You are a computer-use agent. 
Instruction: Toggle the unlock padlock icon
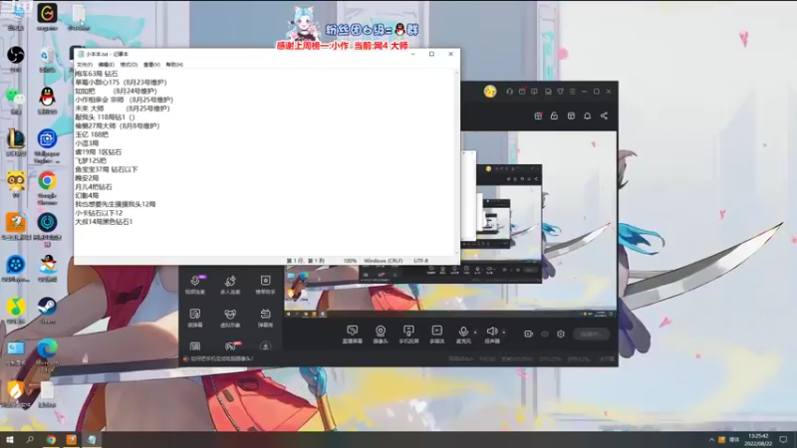click(x=554, y=115)
